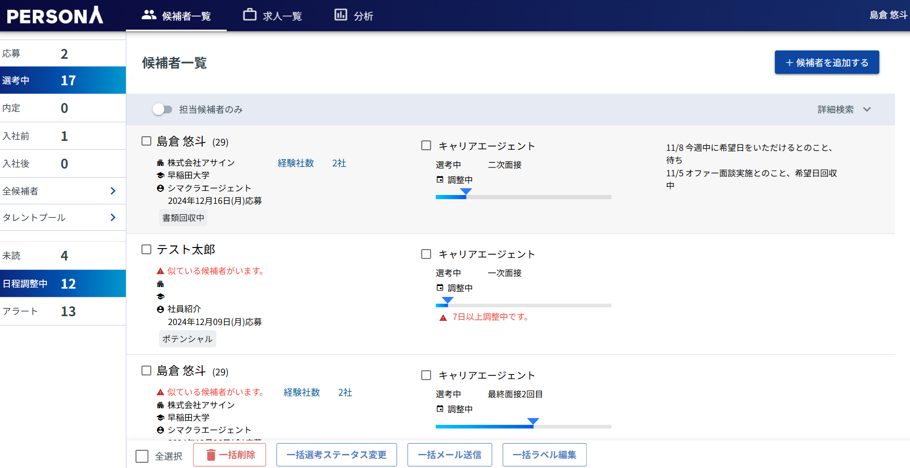Click the people icon beside 候補者一覧 tab
This screenshot has height=468, width=910.
point(149,15)
